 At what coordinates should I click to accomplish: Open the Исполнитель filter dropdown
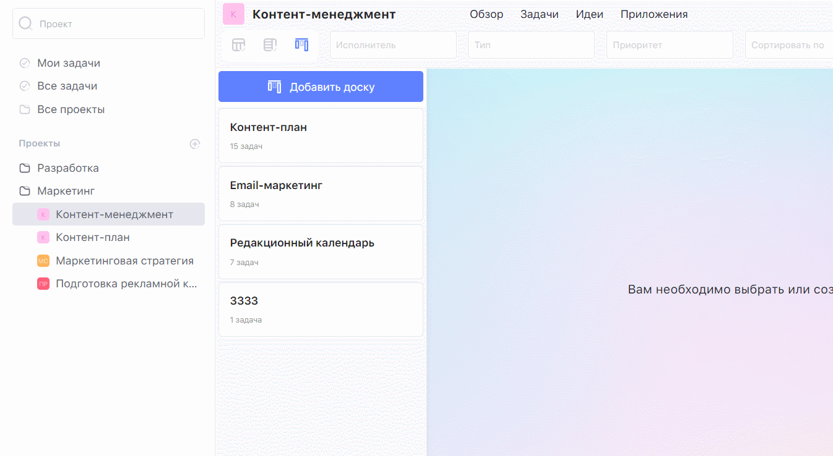click(393, 45)
